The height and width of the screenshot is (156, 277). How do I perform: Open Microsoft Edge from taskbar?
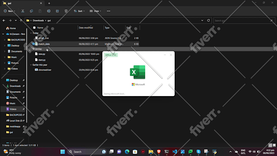click(x=127, y=152)
